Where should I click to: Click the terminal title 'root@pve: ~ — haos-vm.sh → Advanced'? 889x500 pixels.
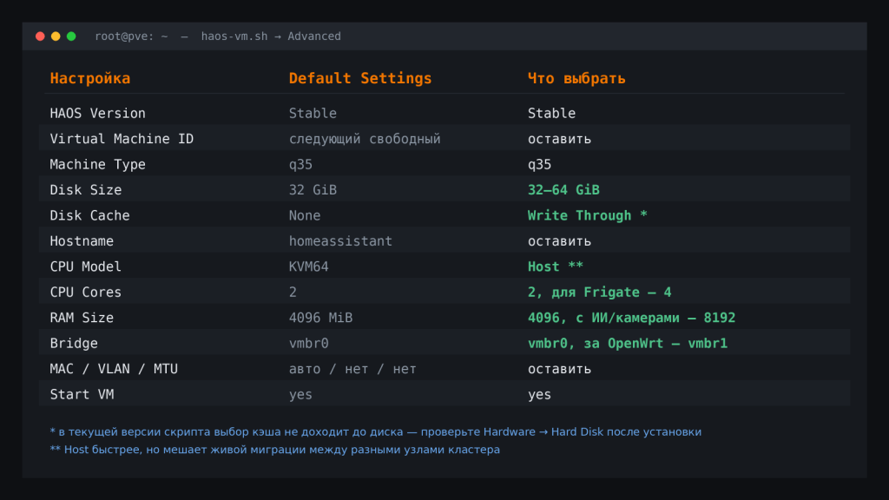coord(218,36)
